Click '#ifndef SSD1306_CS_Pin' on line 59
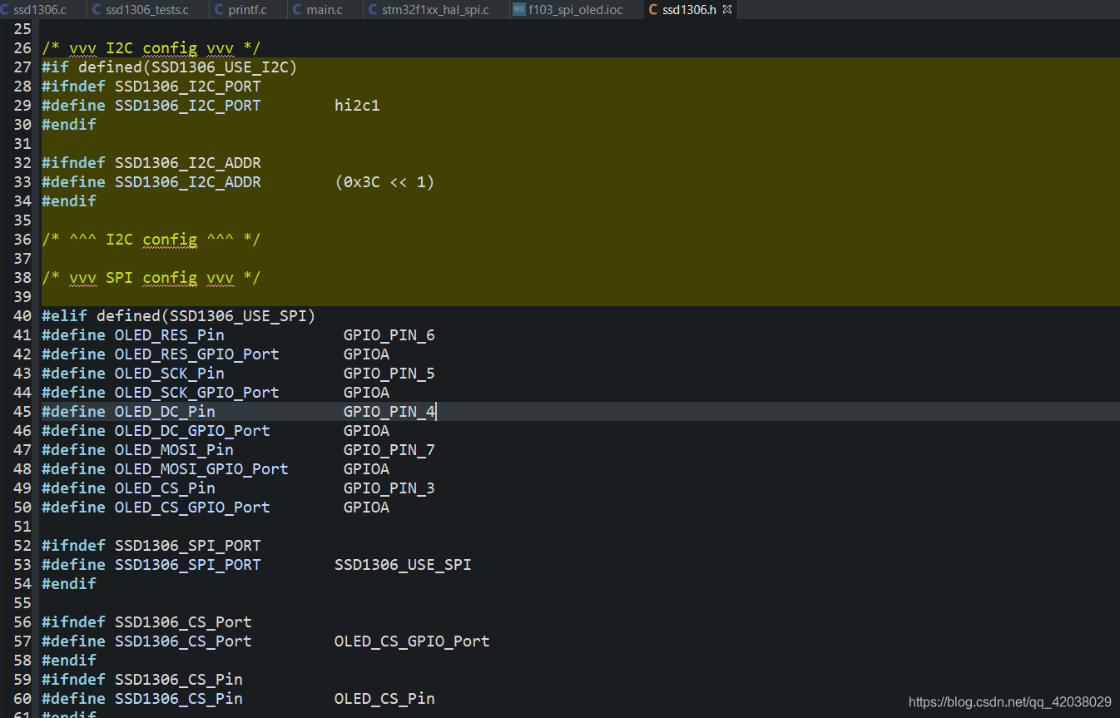Viewport: 1120px width, 718px height. [x=142, y=680]
